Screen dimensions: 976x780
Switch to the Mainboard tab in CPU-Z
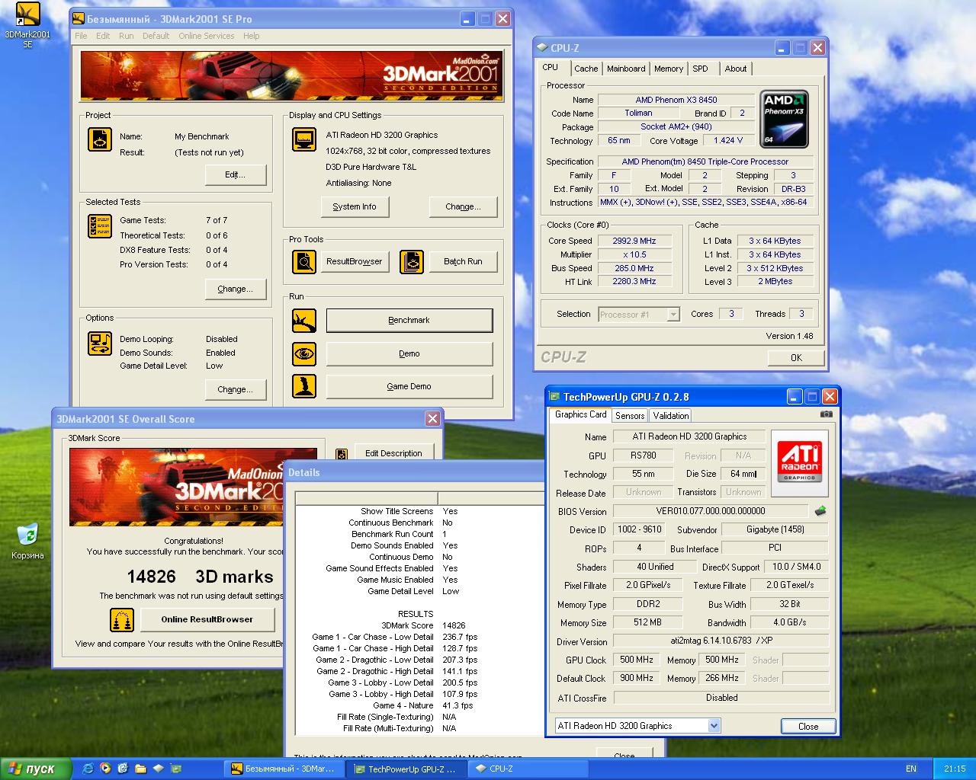[626, 69]
